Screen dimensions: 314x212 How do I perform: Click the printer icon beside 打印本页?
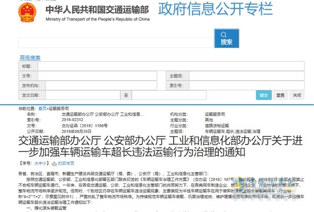(54, 164)
